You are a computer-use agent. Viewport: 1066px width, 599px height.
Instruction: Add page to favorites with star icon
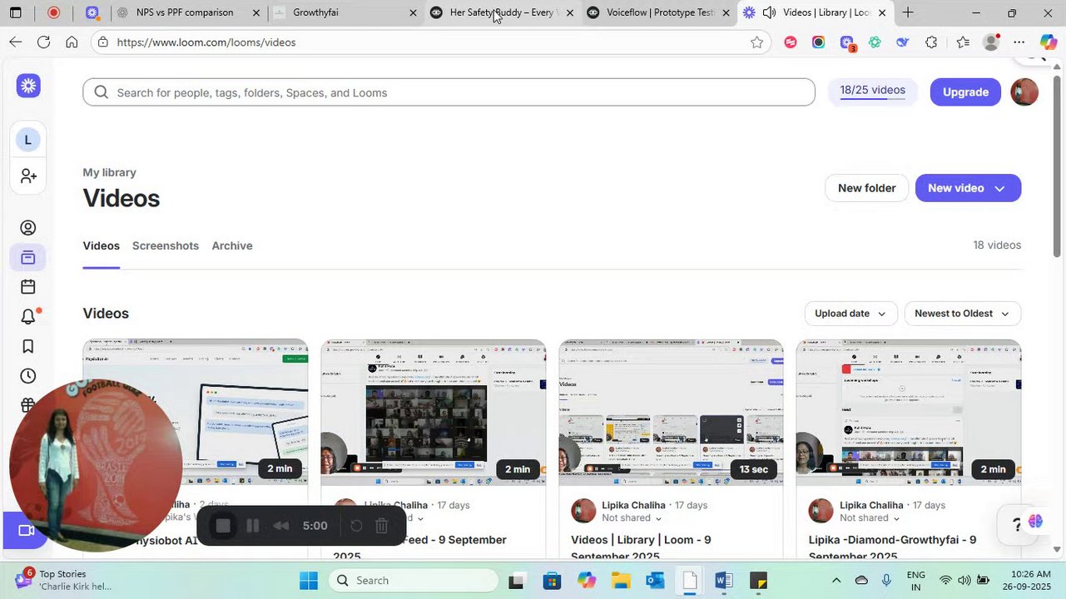(x=756, y=42)
